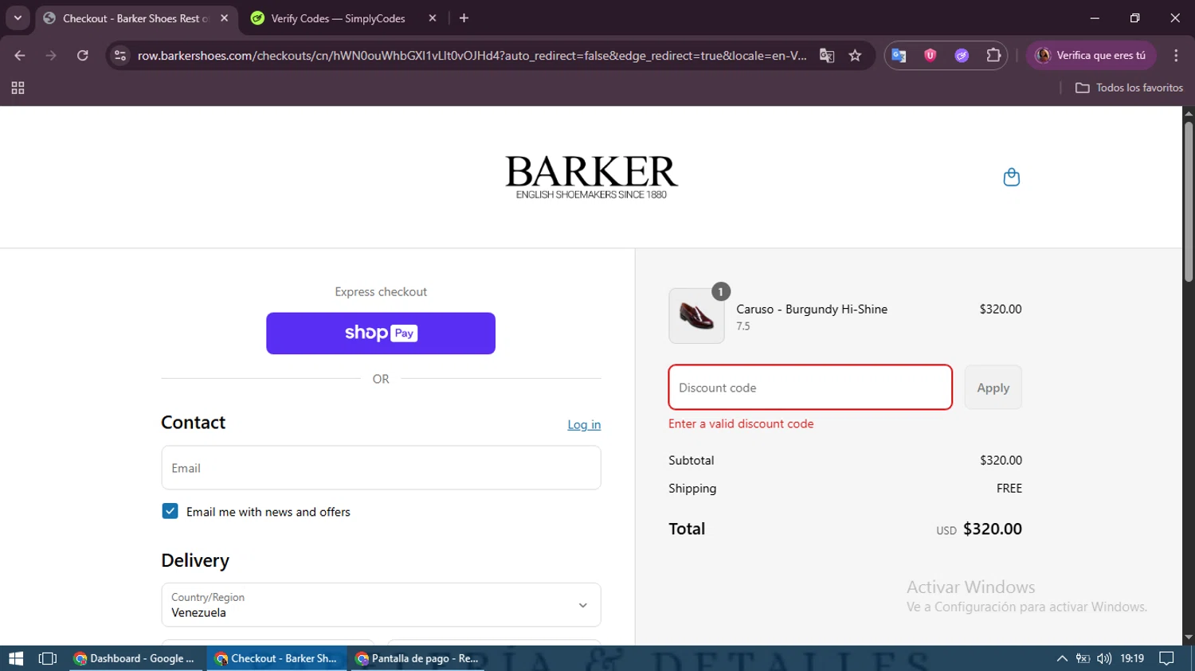1195x671 pixels.
Task: Switch to Verify Codes — SimplyCodes tab
Action: tap(338, 18)
